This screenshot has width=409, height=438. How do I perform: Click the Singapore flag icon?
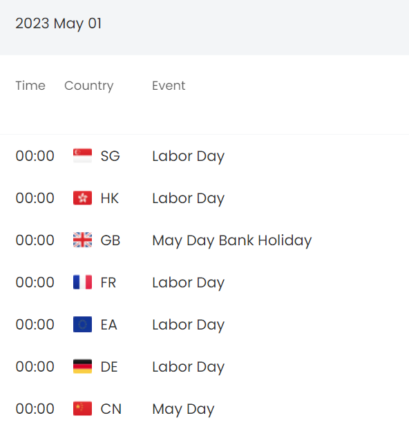[x=82, y=155]
